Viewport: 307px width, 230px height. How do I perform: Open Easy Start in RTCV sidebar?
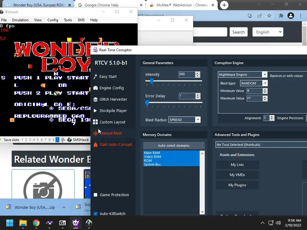click(108, 76)
